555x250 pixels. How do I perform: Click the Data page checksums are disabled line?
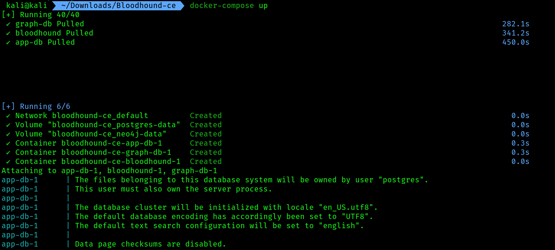[x=151, y=244]
